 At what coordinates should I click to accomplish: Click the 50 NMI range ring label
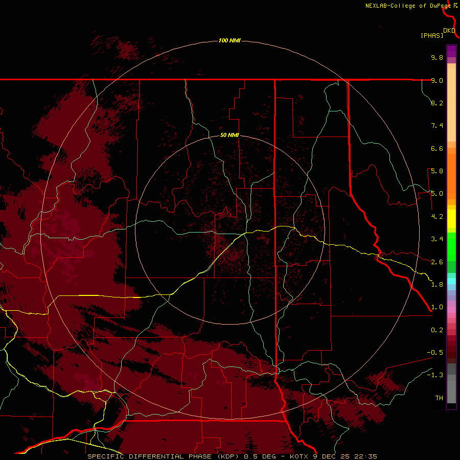click(x=229, y=135)
